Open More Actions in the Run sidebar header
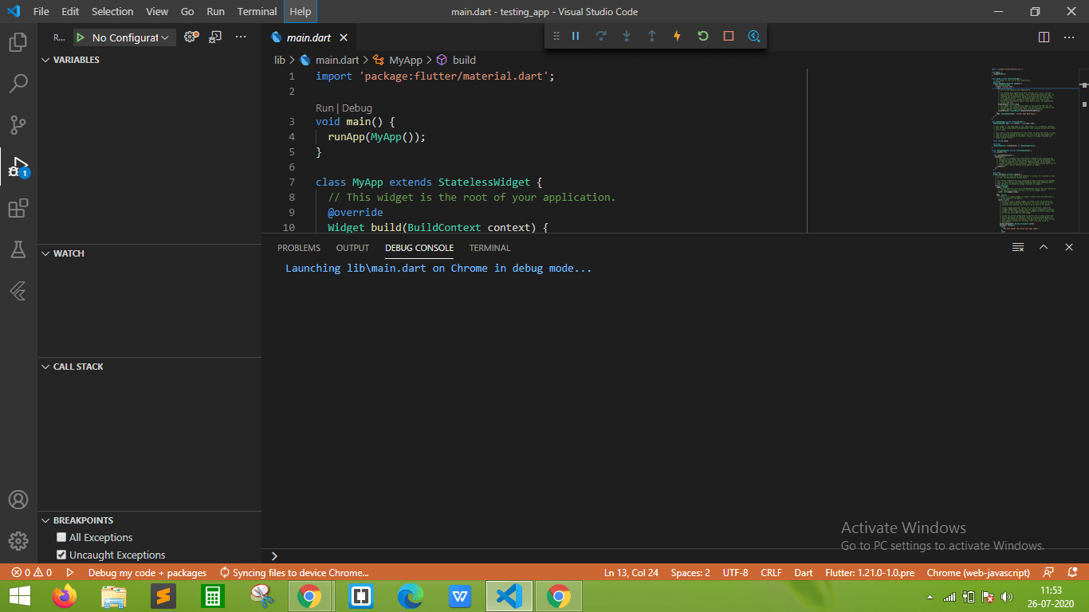 coord(241,37)
